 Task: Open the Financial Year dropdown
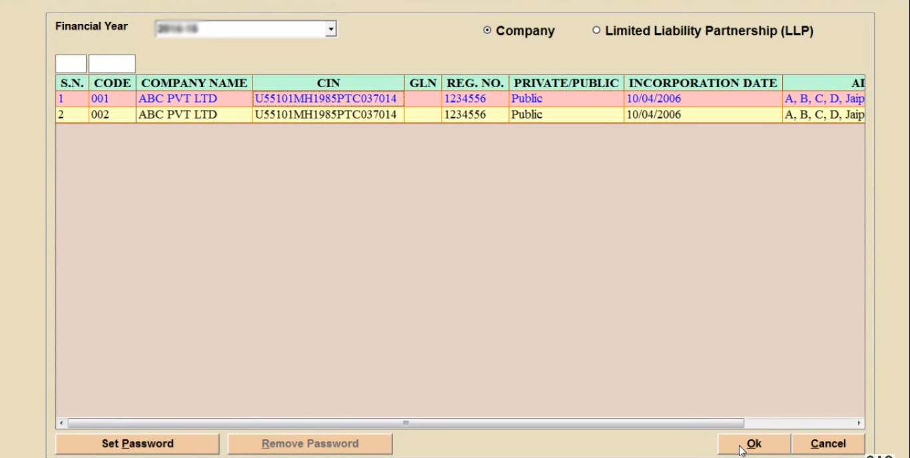pos(330,29)
